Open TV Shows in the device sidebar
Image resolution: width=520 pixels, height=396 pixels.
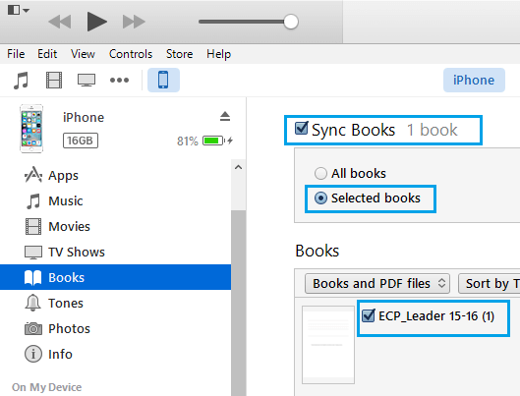pyautogui.click(x=115, y=252)
